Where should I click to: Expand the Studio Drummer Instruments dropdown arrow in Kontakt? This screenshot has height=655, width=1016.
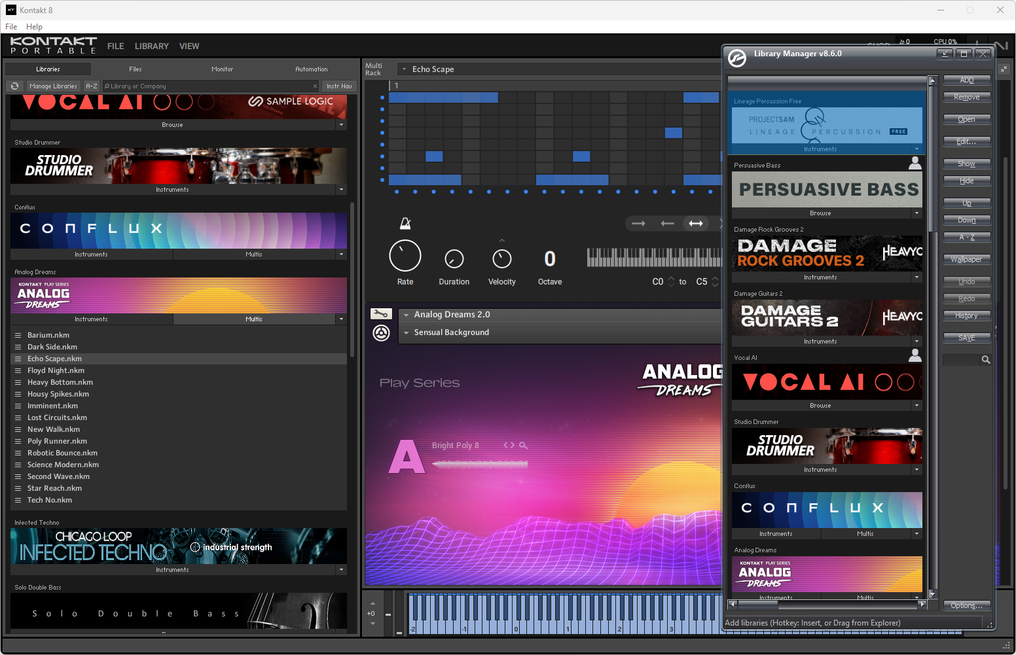[x=341, y=190]
